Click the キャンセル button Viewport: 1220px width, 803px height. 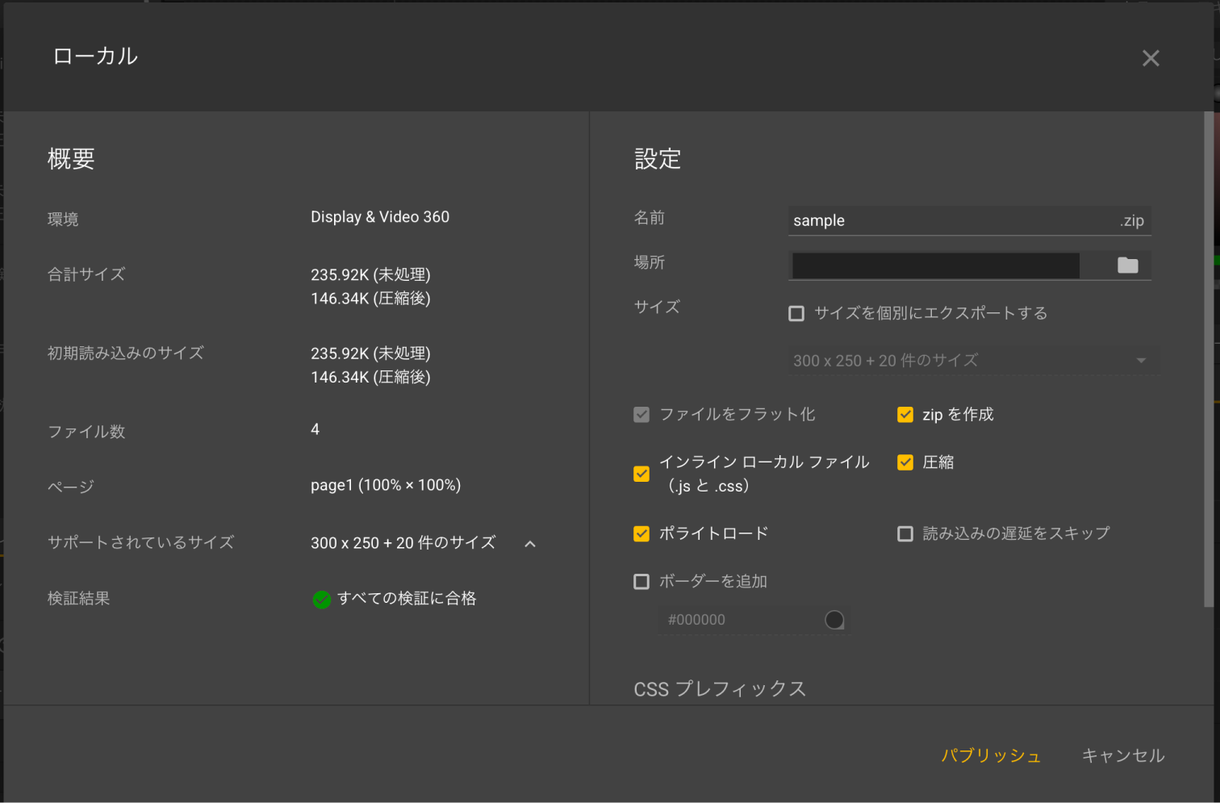click(x=1122, y=755)
